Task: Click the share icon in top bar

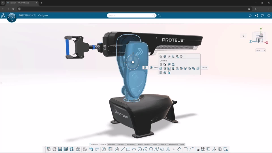Action: pyautogui.click(x=256, y=15)
